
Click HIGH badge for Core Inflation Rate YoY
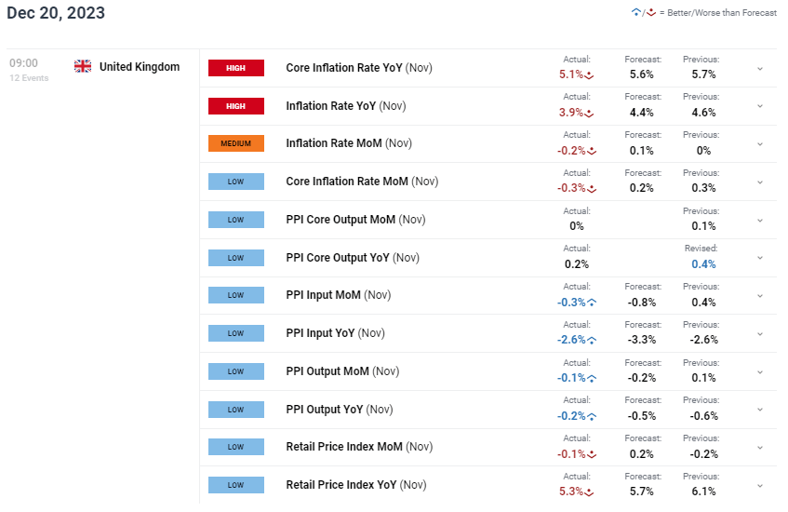point(236,68)
